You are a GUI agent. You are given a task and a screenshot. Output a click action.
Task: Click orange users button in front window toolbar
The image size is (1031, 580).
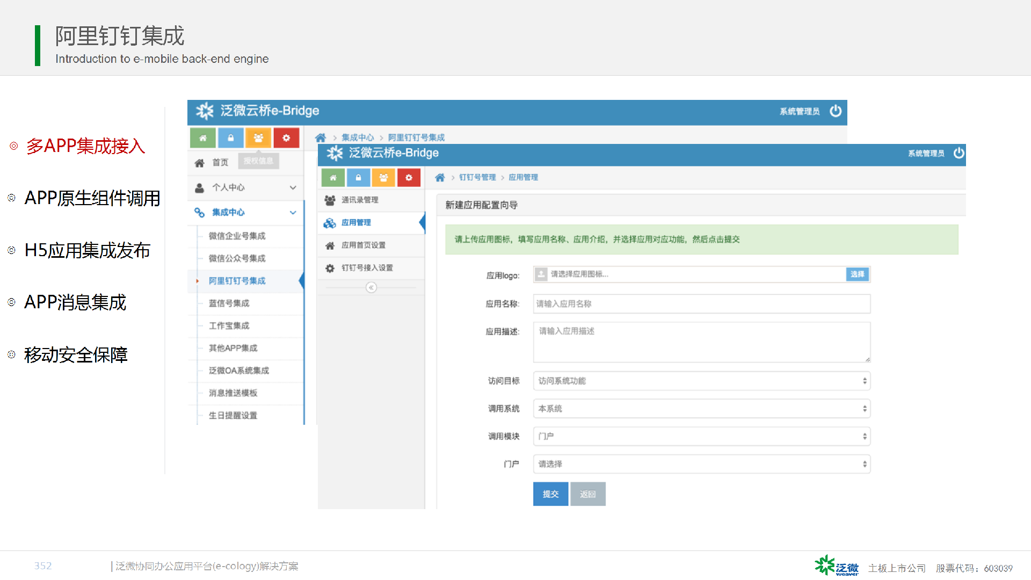(383, 178)
